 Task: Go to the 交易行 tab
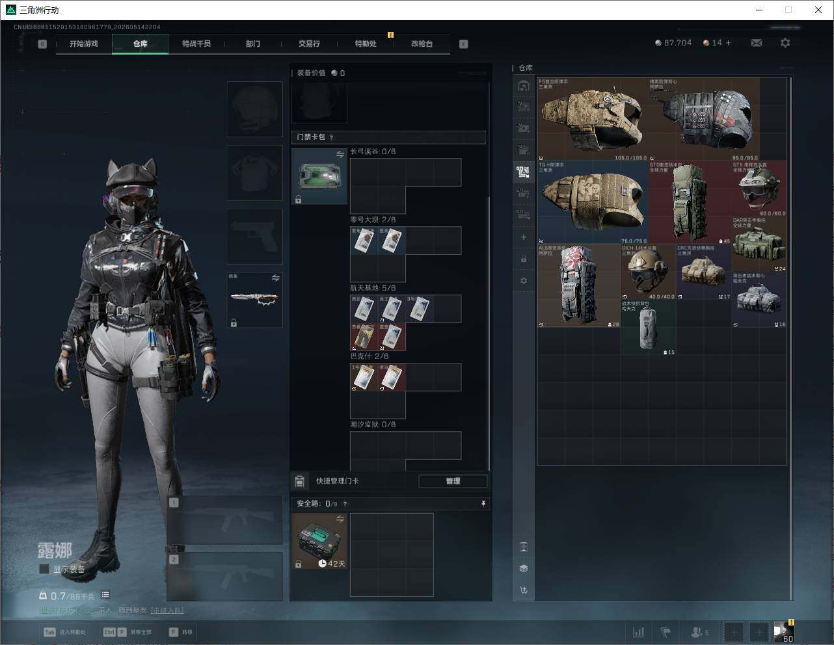pos(309,44)
